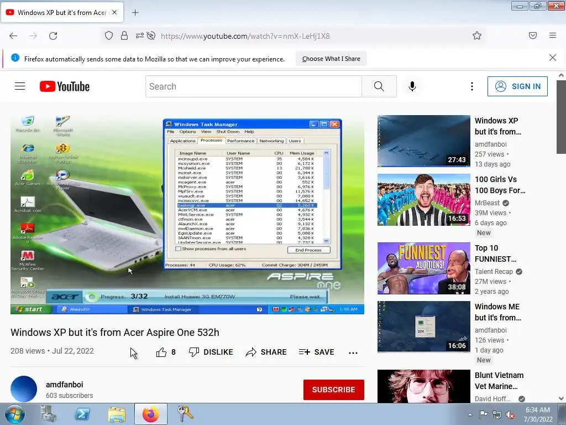
Task: Click the Action Center flag tray icon
Action: 483,414
